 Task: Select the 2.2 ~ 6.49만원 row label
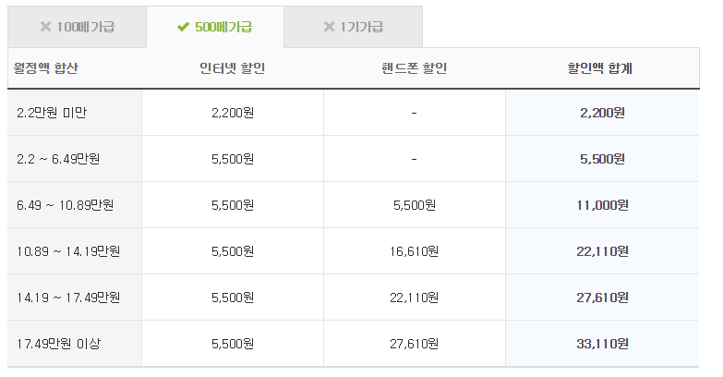[58, 159]
